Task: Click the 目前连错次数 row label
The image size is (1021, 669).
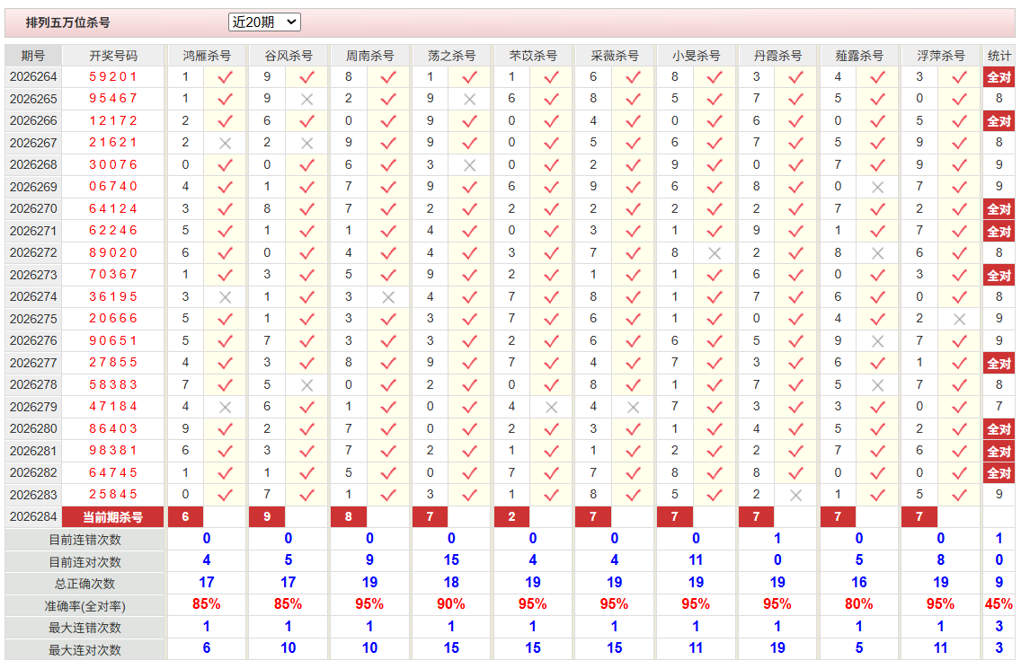Action: coord(84,540)
